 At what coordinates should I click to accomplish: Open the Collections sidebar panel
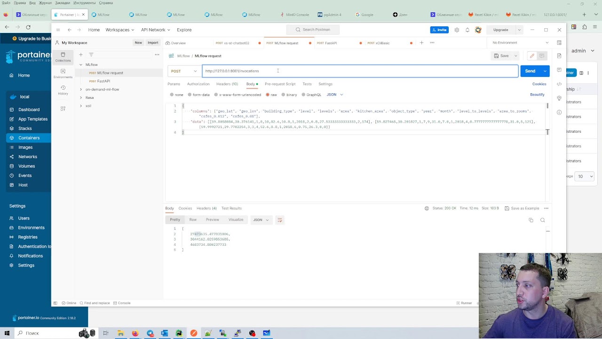point(63,57)
